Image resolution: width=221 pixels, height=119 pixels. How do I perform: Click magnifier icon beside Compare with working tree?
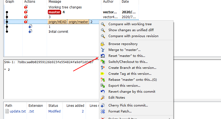103,24
